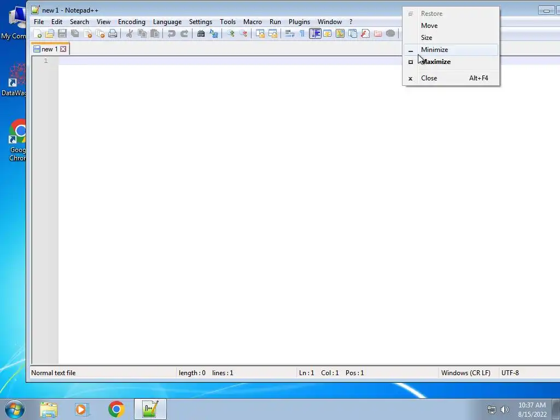
Task: Open the Macro menu
Action: click(253, 22)
